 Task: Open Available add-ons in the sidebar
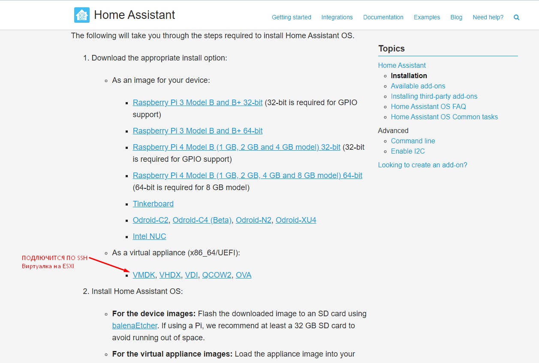pyautogui.click(x=418, y=86)
